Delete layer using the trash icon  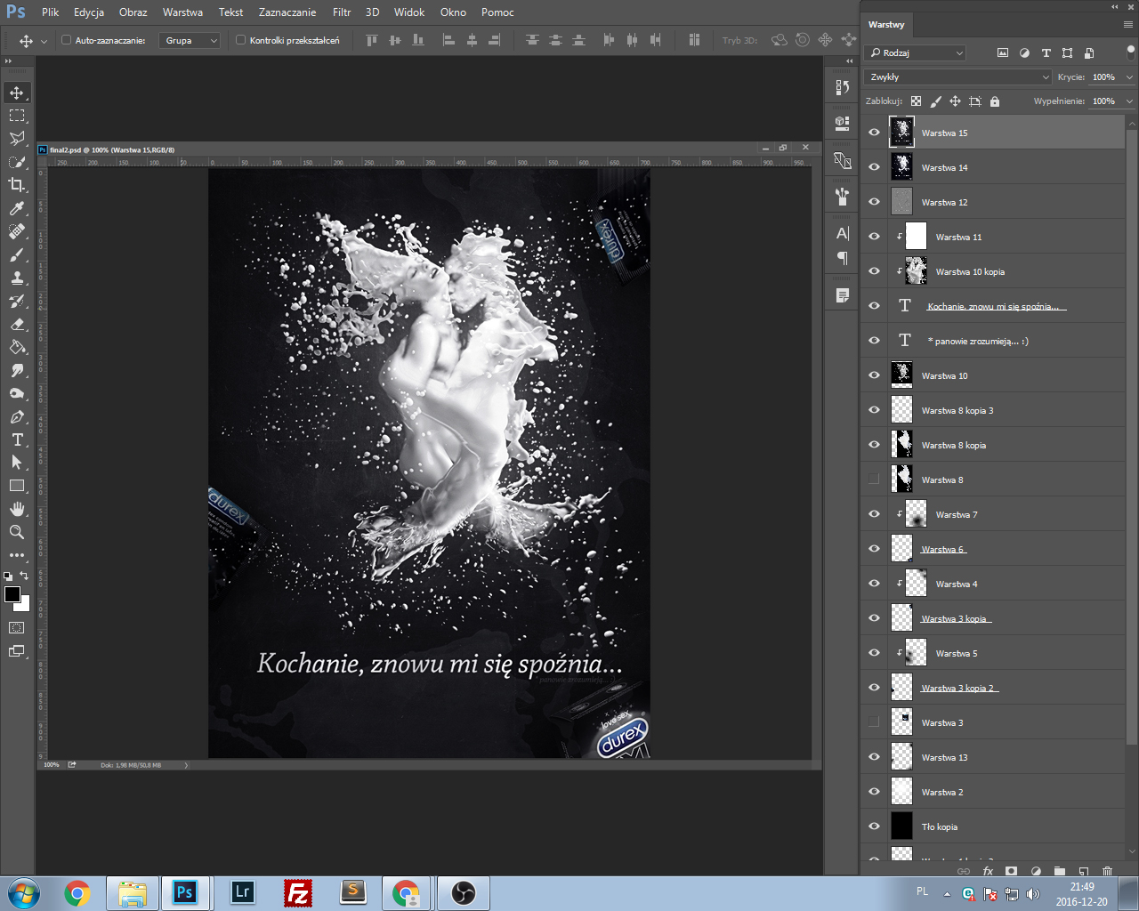pos(1107,872)
